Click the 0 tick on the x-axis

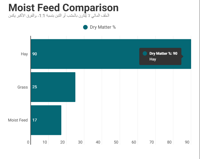tap(28, 142)
